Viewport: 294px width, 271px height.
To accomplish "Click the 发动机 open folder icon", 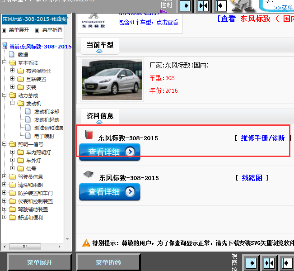I will [21, 103].
